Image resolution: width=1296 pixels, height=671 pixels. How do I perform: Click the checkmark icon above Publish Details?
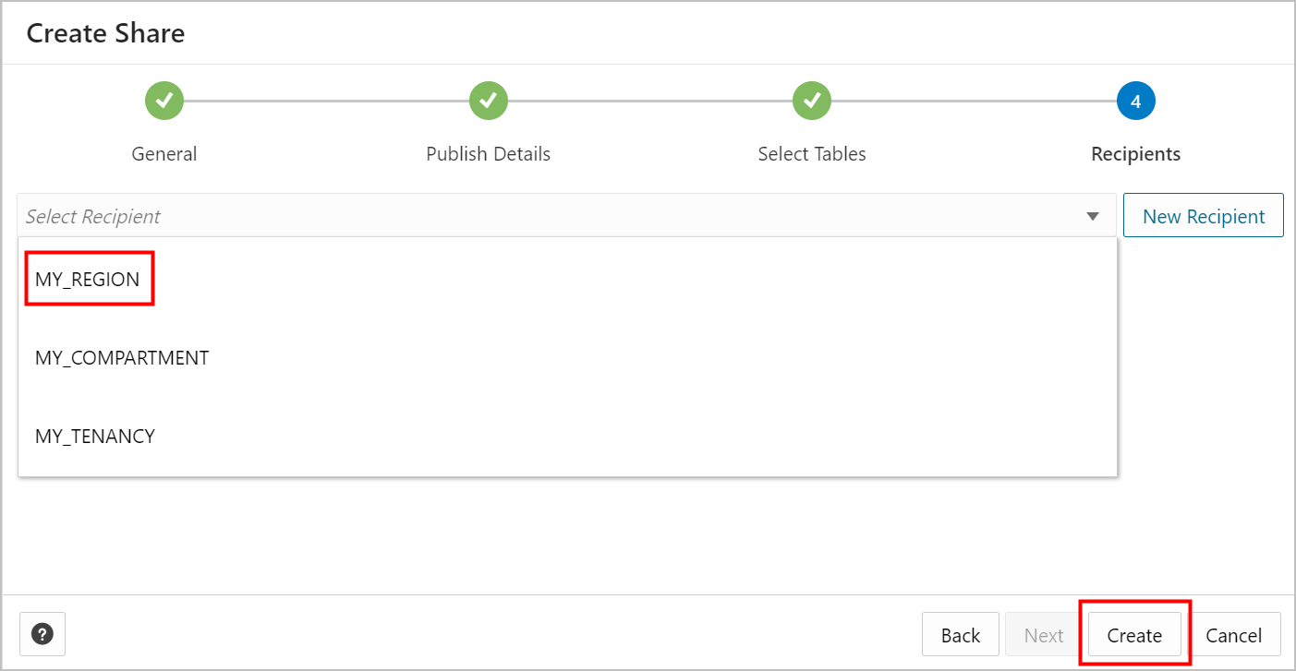(488, 101)
